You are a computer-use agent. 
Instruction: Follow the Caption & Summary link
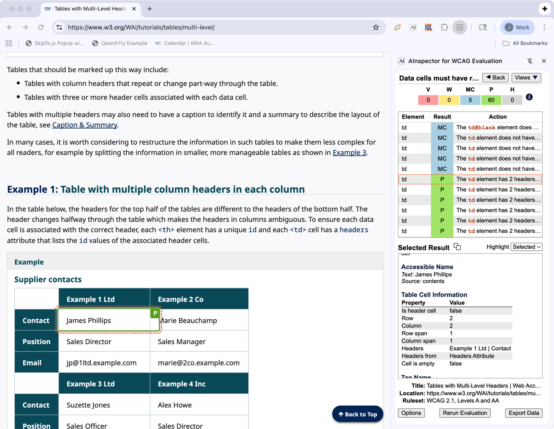pyautogui.click(x=85, y=125)
